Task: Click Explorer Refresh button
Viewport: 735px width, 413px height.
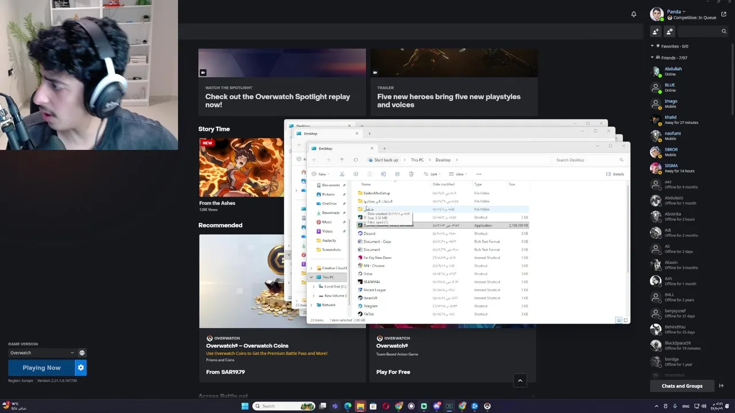Action: [x=356, y=160]
